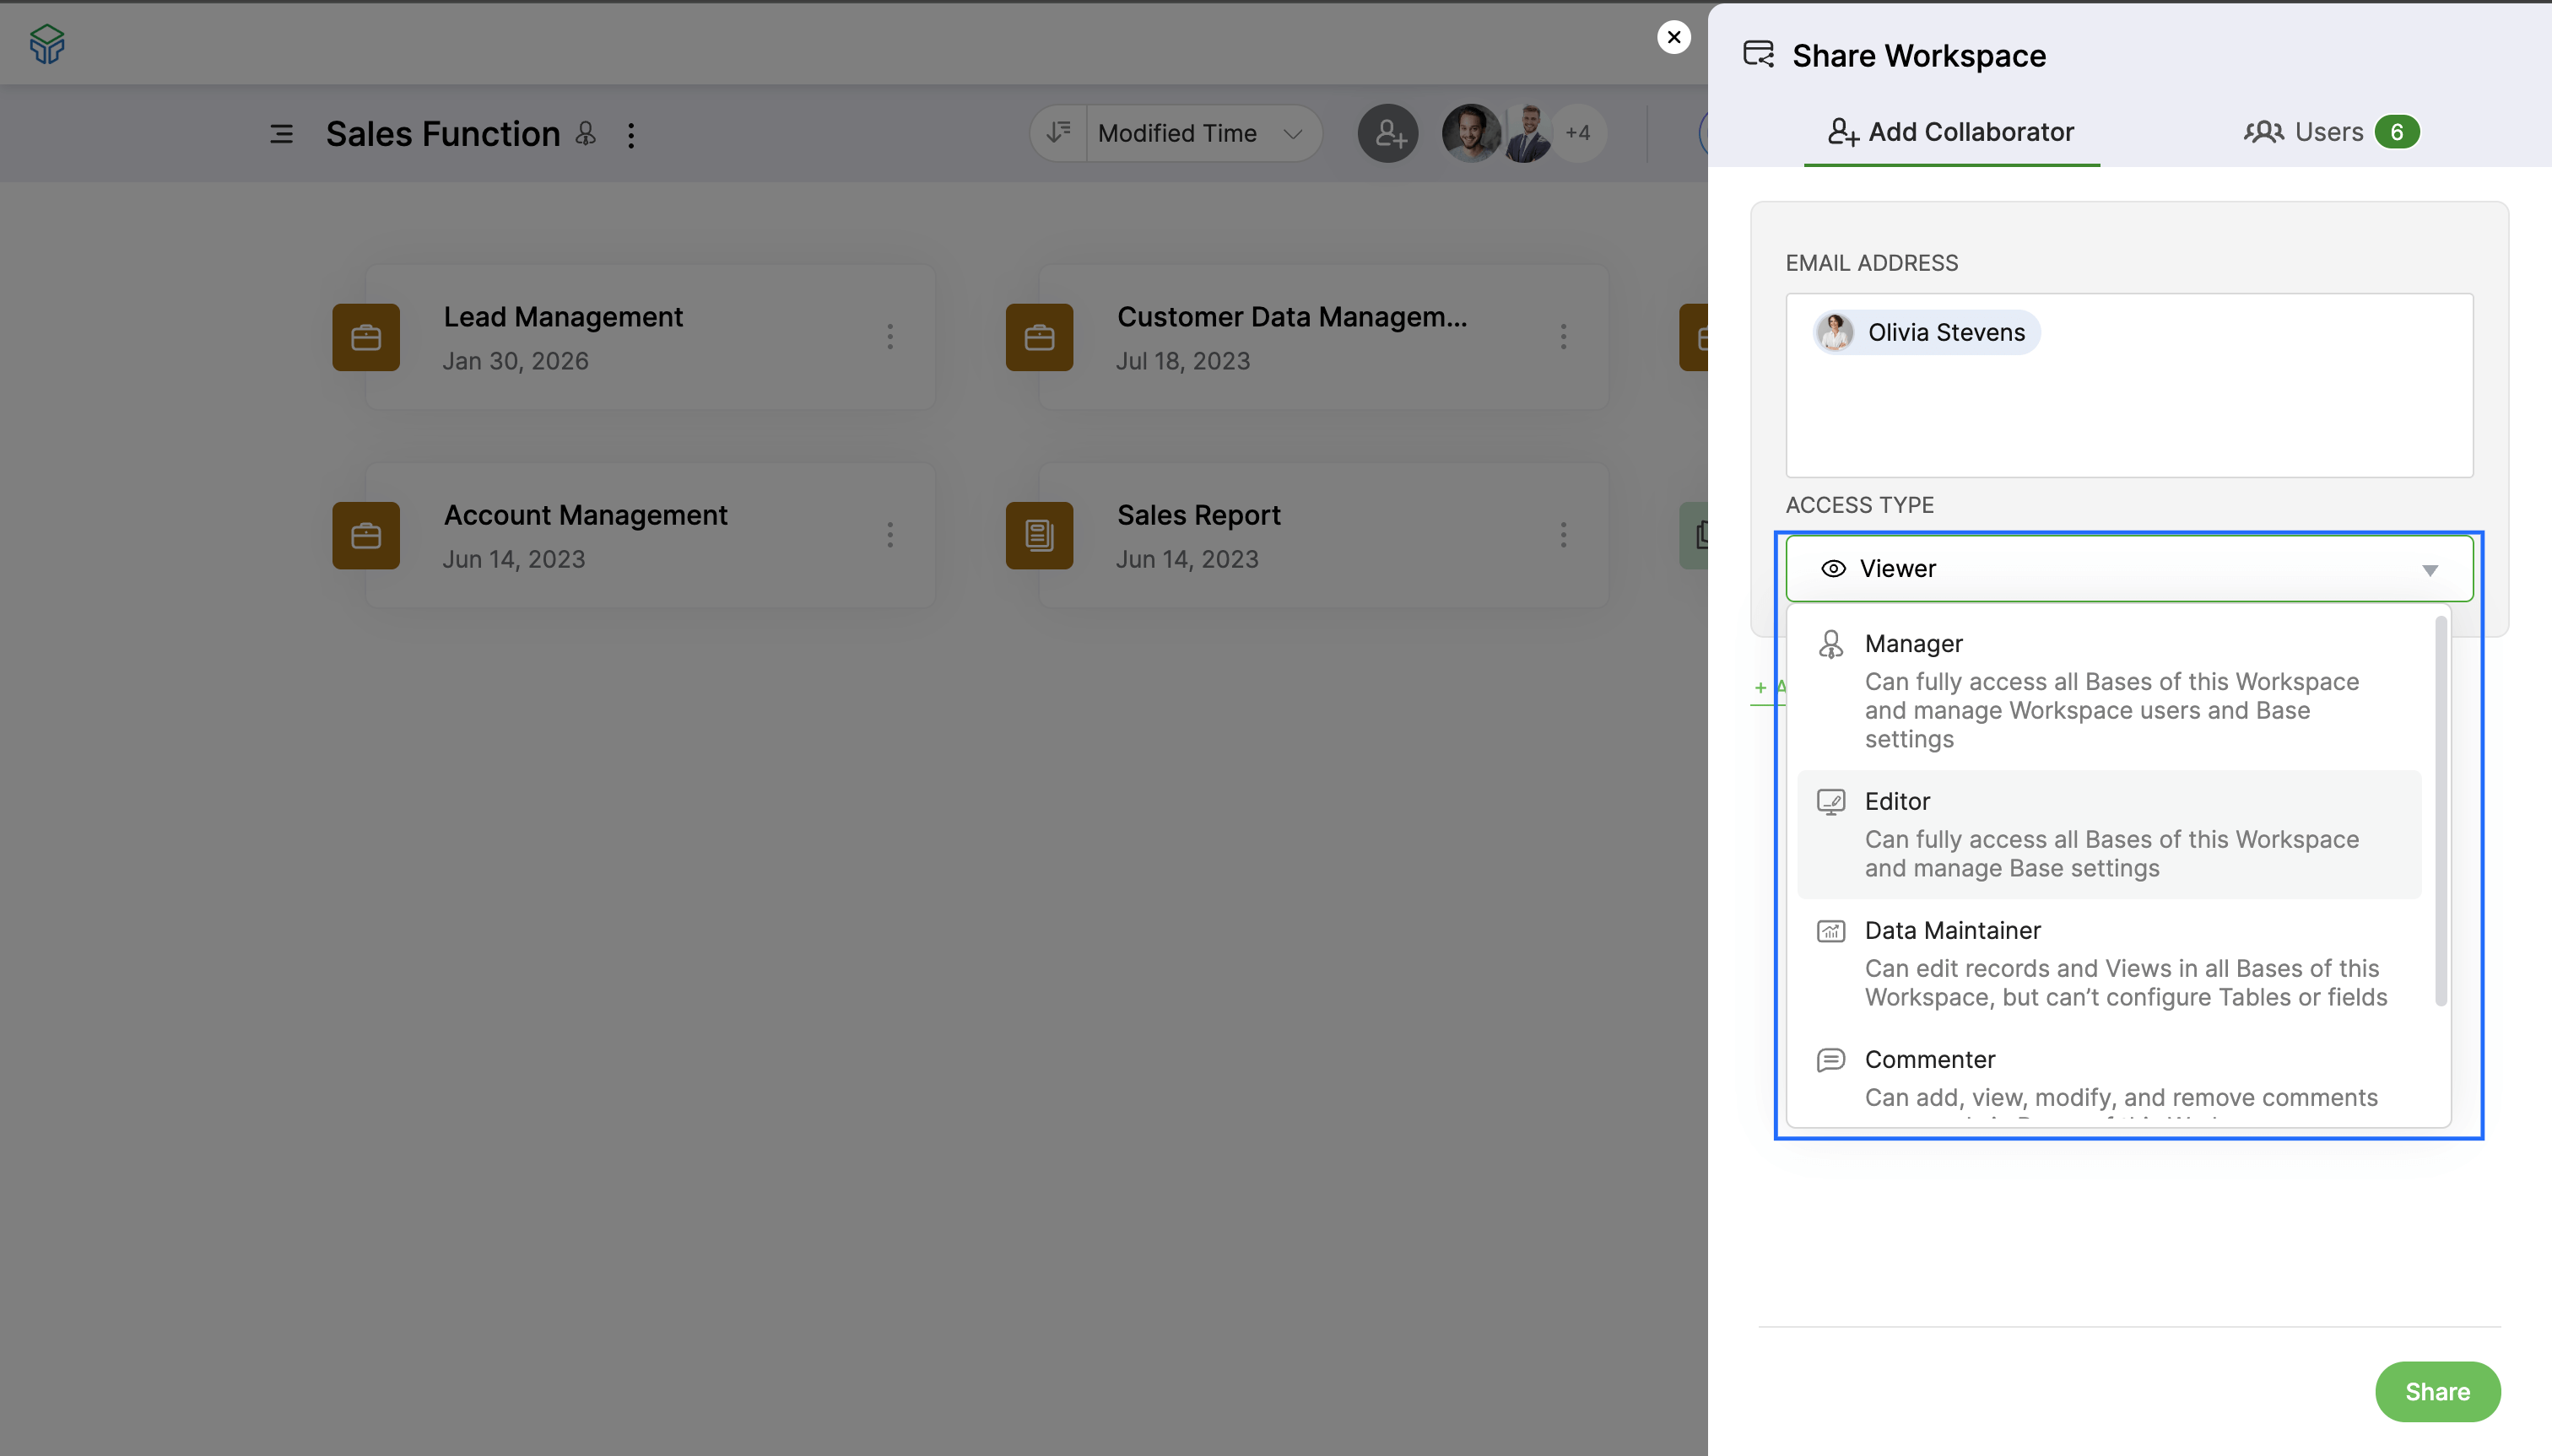Screen dimensions: 2552x1456
Task: Collapse the Access Type Viewer dropdown
Action: click(x=2431, y=570)
